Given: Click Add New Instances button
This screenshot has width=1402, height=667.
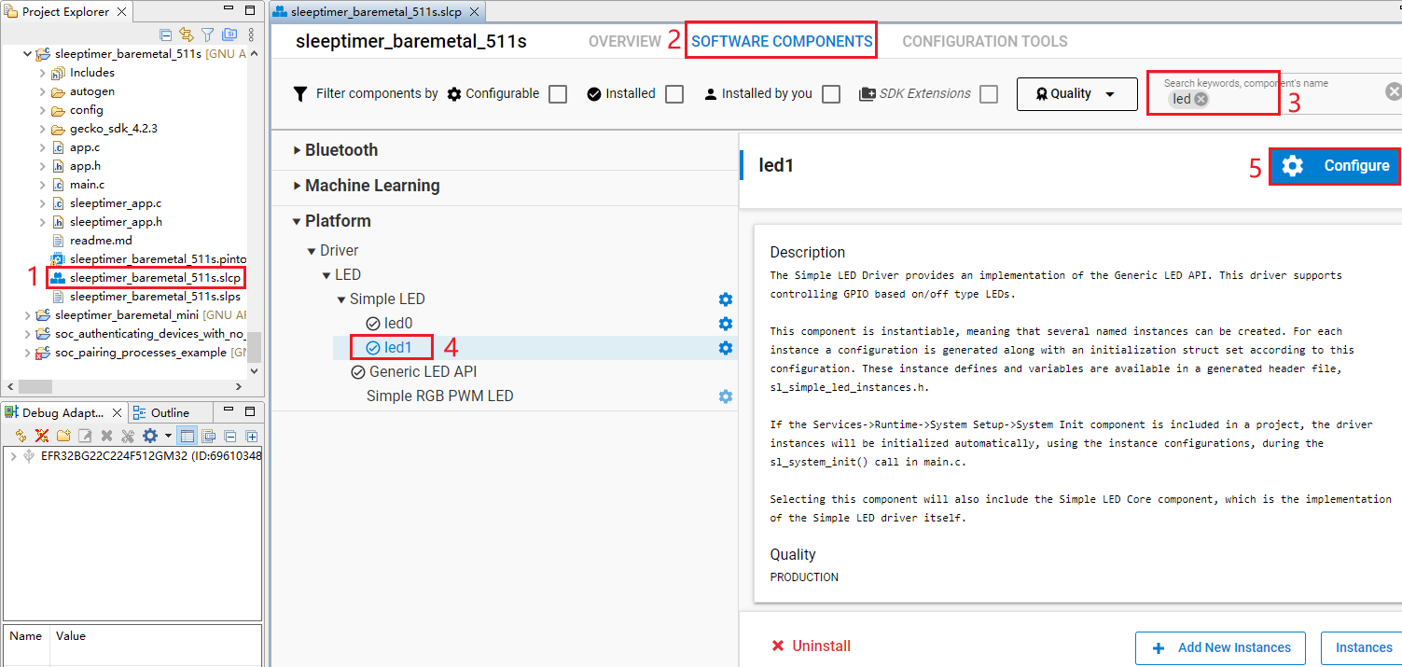Looking at the screenshot, I should pos(1221,647).
